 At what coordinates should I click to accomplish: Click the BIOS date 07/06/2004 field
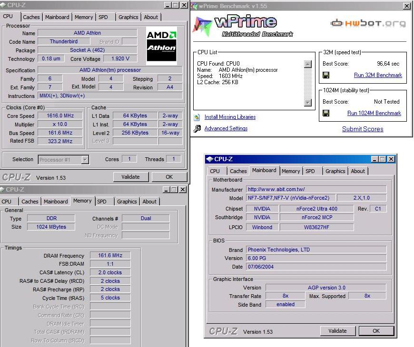click(x=316, y=267)
